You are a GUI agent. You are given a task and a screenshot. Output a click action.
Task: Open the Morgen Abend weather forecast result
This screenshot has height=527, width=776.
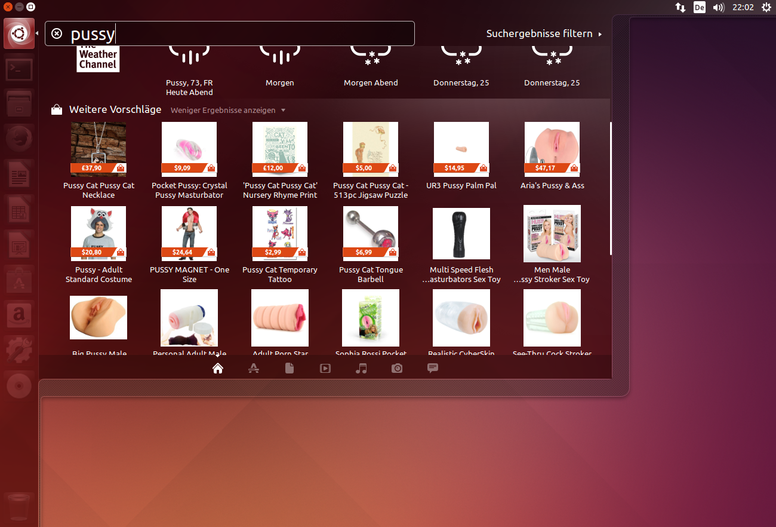click(x=371, y=67)
